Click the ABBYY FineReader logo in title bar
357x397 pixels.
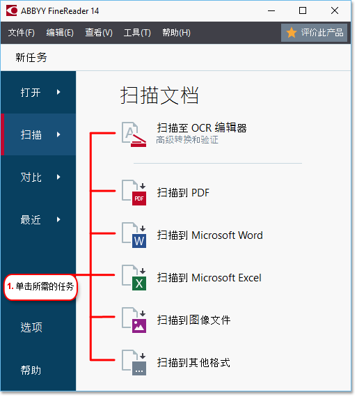[x=11, y=10]
